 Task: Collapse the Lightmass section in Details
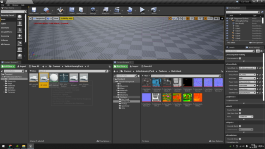click(226, 97)
